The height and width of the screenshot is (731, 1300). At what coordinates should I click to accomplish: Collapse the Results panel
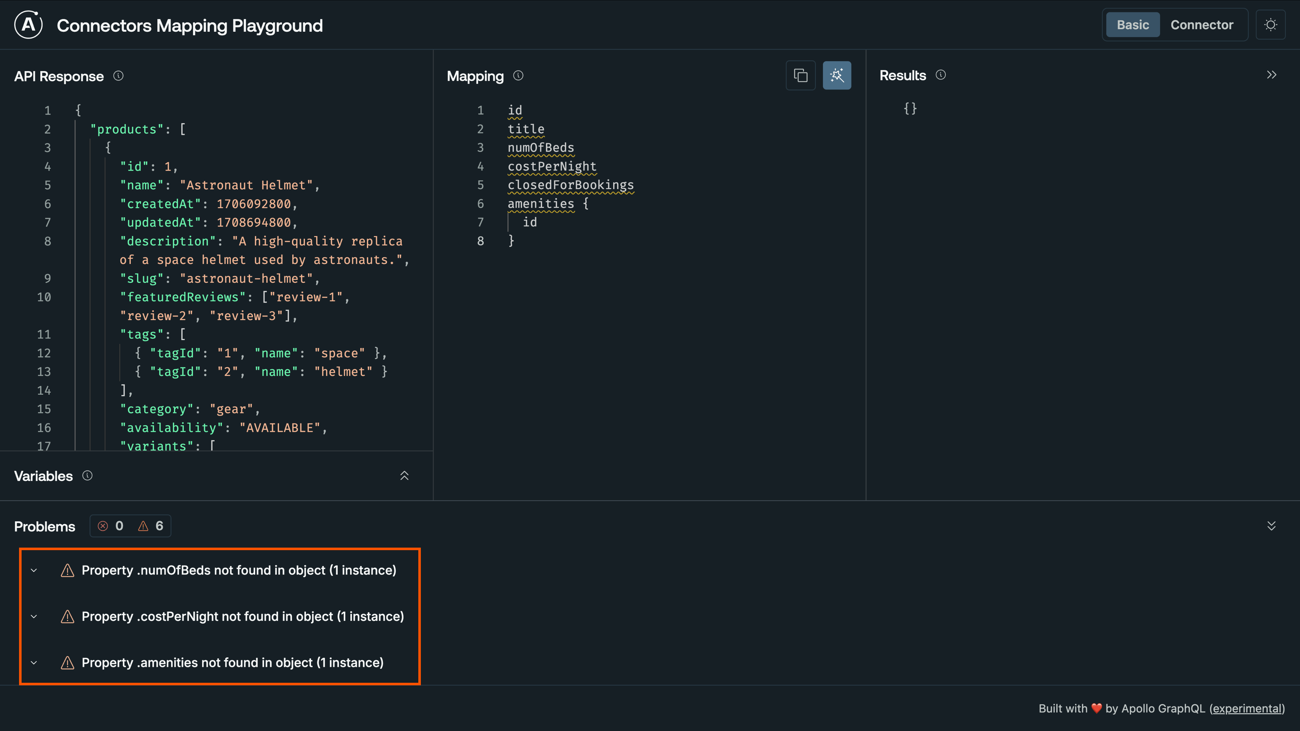point(1272,74)
